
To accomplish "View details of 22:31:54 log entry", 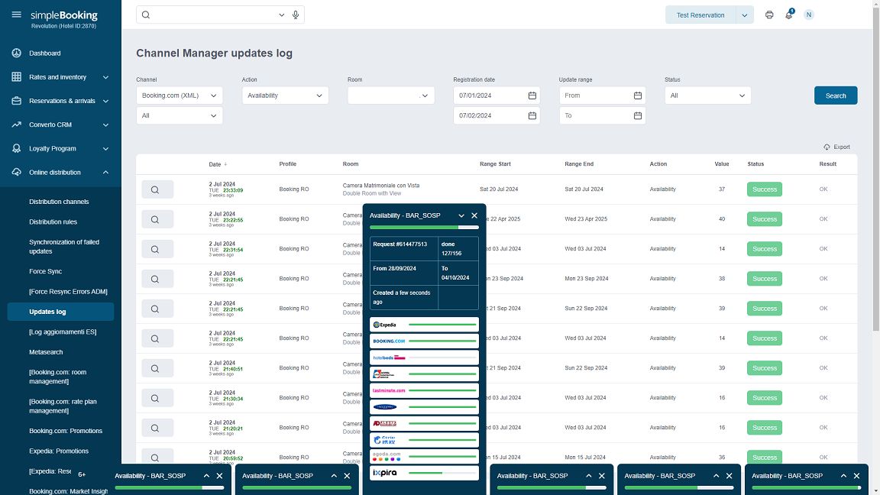I will pyautogui.click(x=157, y=249).
